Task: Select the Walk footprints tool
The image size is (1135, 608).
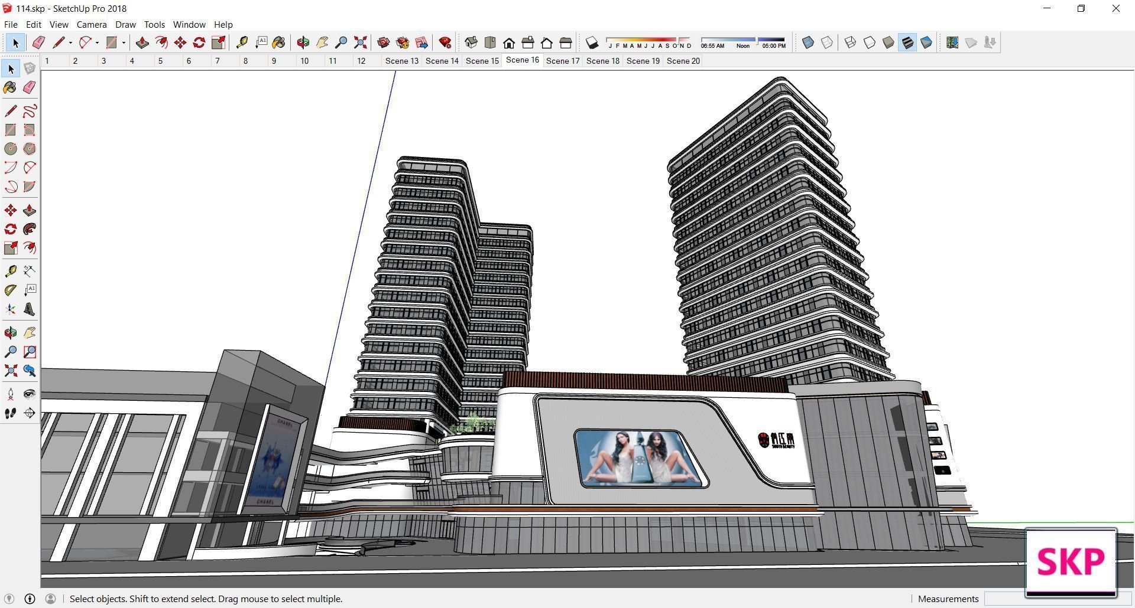Action: pyautogui.click(x=11, y=413)
